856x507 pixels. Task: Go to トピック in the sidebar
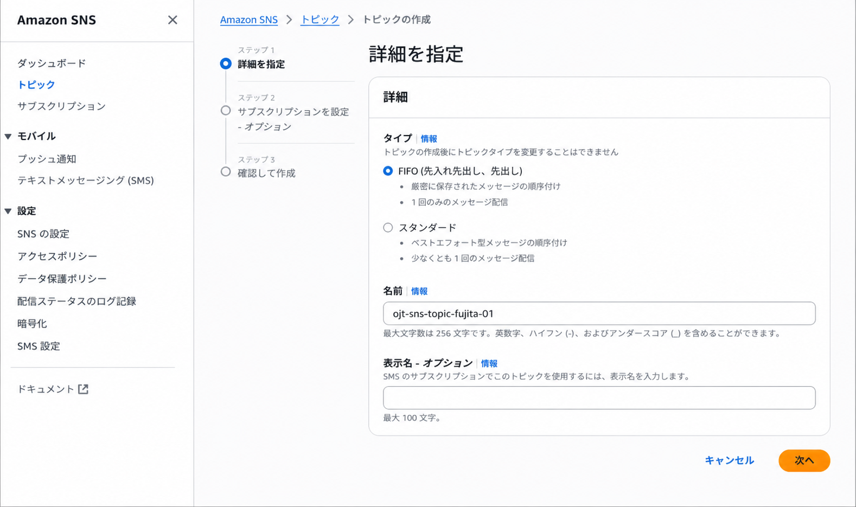36,85
